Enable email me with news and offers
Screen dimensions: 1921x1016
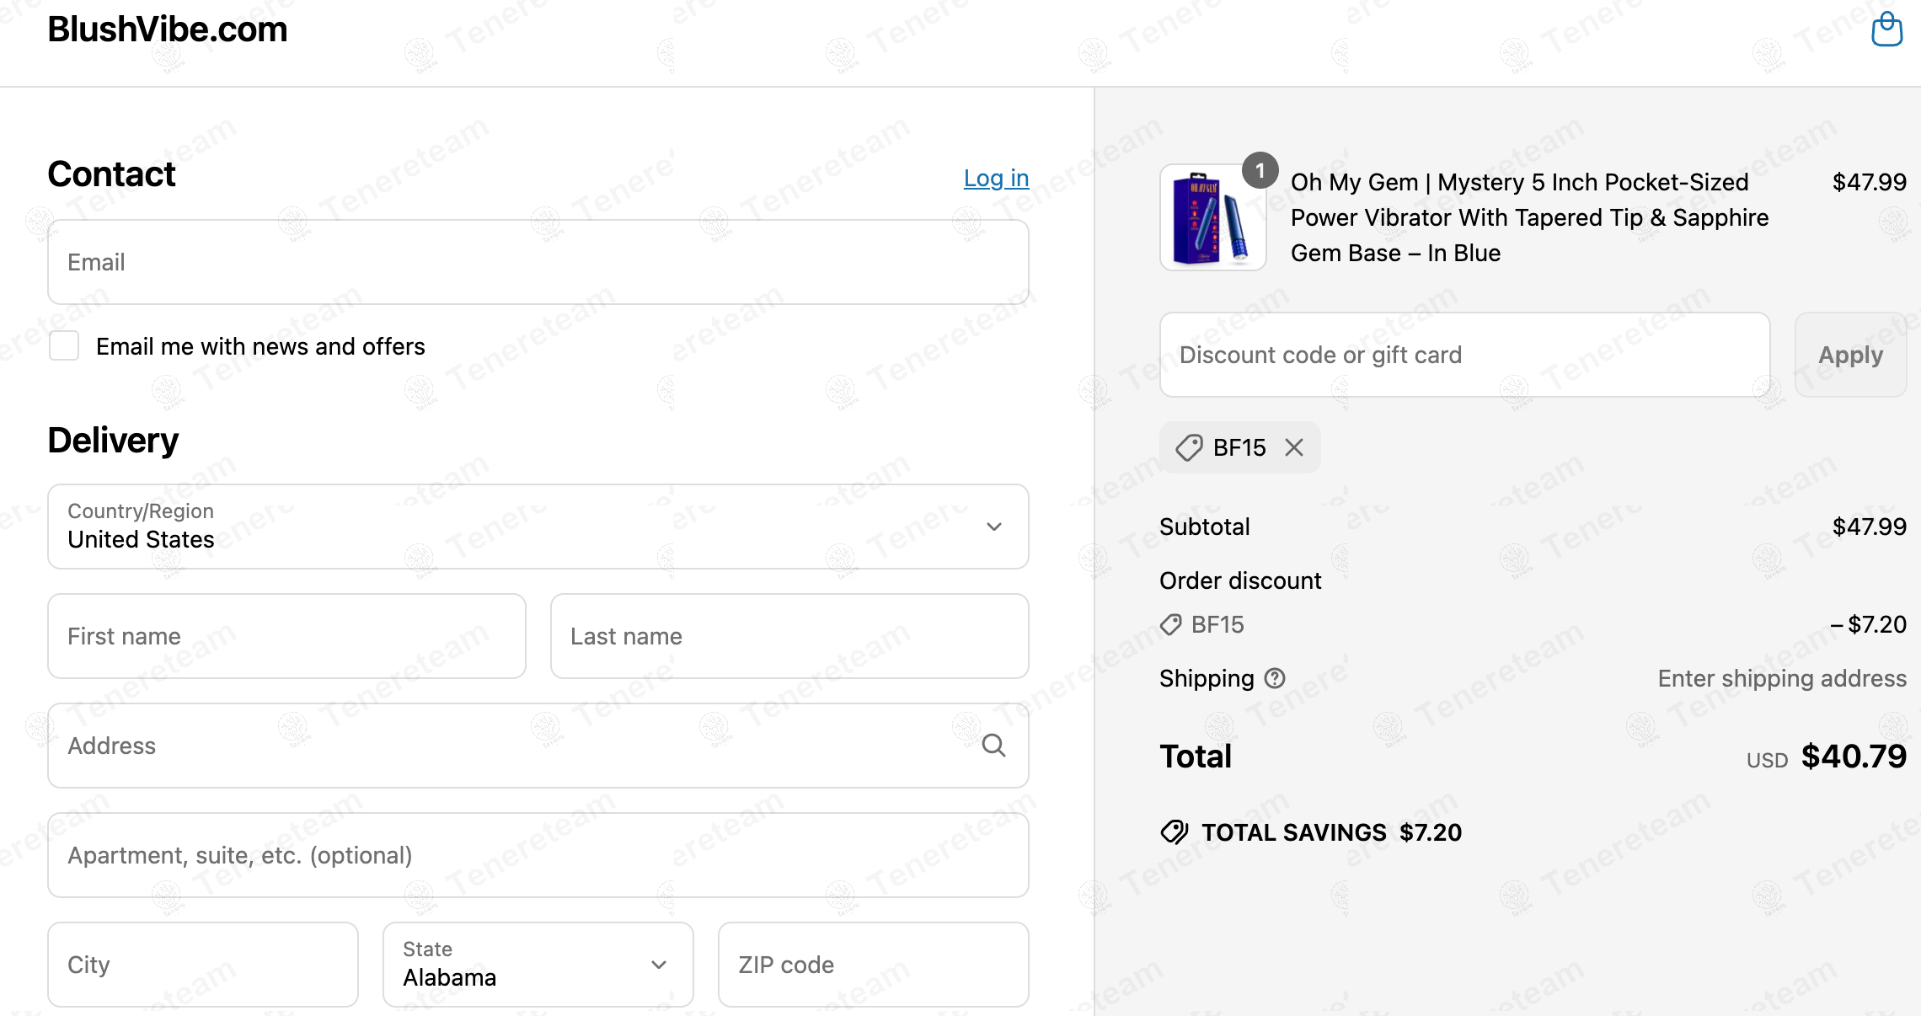point(64,345)
